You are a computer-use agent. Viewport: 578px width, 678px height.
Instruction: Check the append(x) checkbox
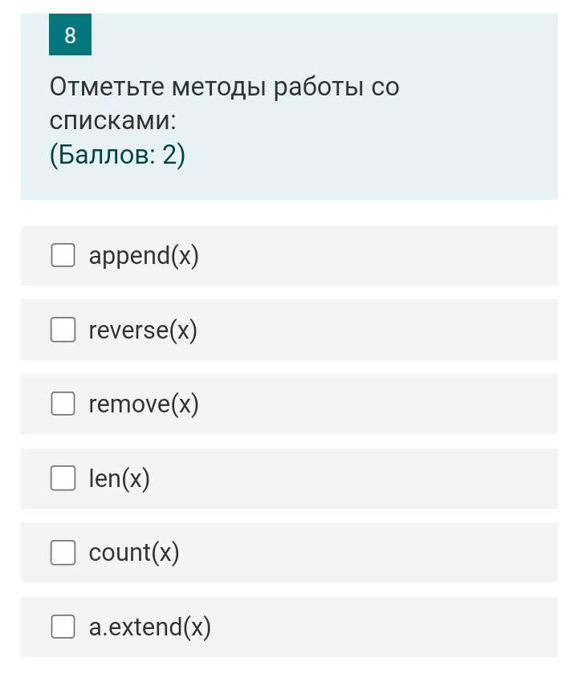63,255
